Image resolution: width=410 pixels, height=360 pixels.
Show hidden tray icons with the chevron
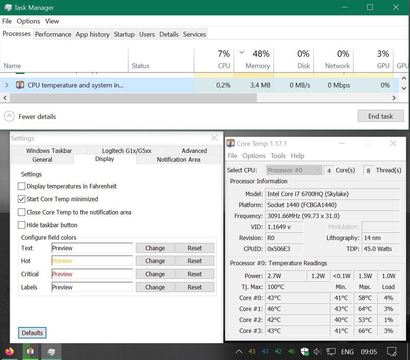click(239, 352)
